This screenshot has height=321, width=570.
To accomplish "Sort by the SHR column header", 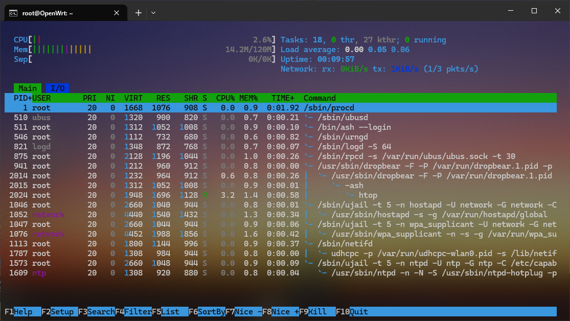I will (191, 98).
